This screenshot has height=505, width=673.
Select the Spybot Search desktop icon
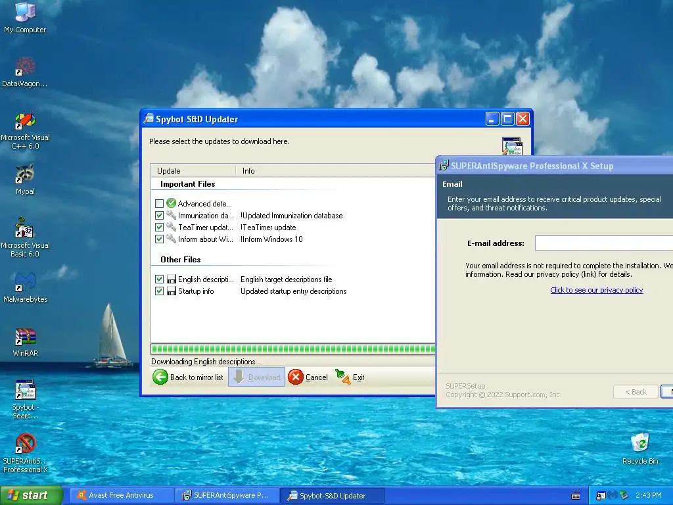click(25, 399)
